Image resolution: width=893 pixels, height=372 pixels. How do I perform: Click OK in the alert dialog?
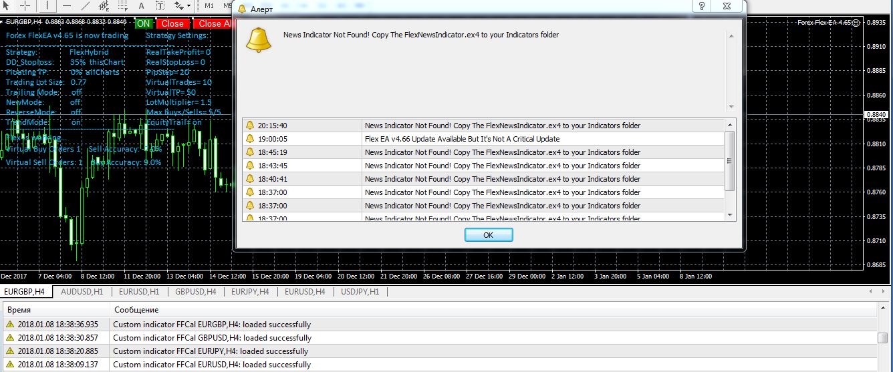489,235
